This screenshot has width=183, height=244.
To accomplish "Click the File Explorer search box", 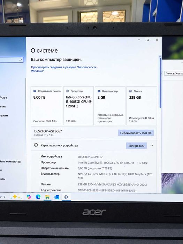I will (x=174, y=73).
